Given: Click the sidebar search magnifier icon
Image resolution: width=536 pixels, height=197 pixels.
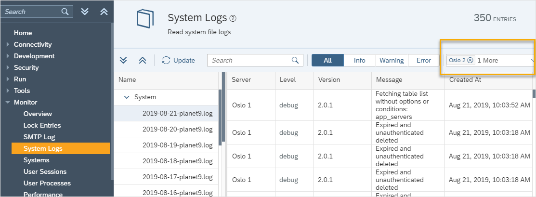Looking at the screenshot, I should point(65,12).
